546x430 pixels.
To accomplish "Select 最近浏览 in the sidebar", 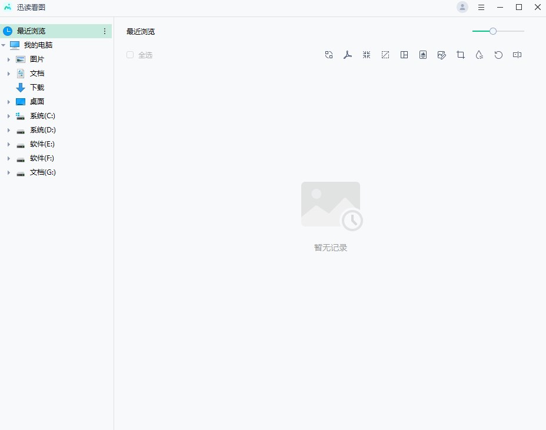I will pyautogui.click(x=31, y=31).
